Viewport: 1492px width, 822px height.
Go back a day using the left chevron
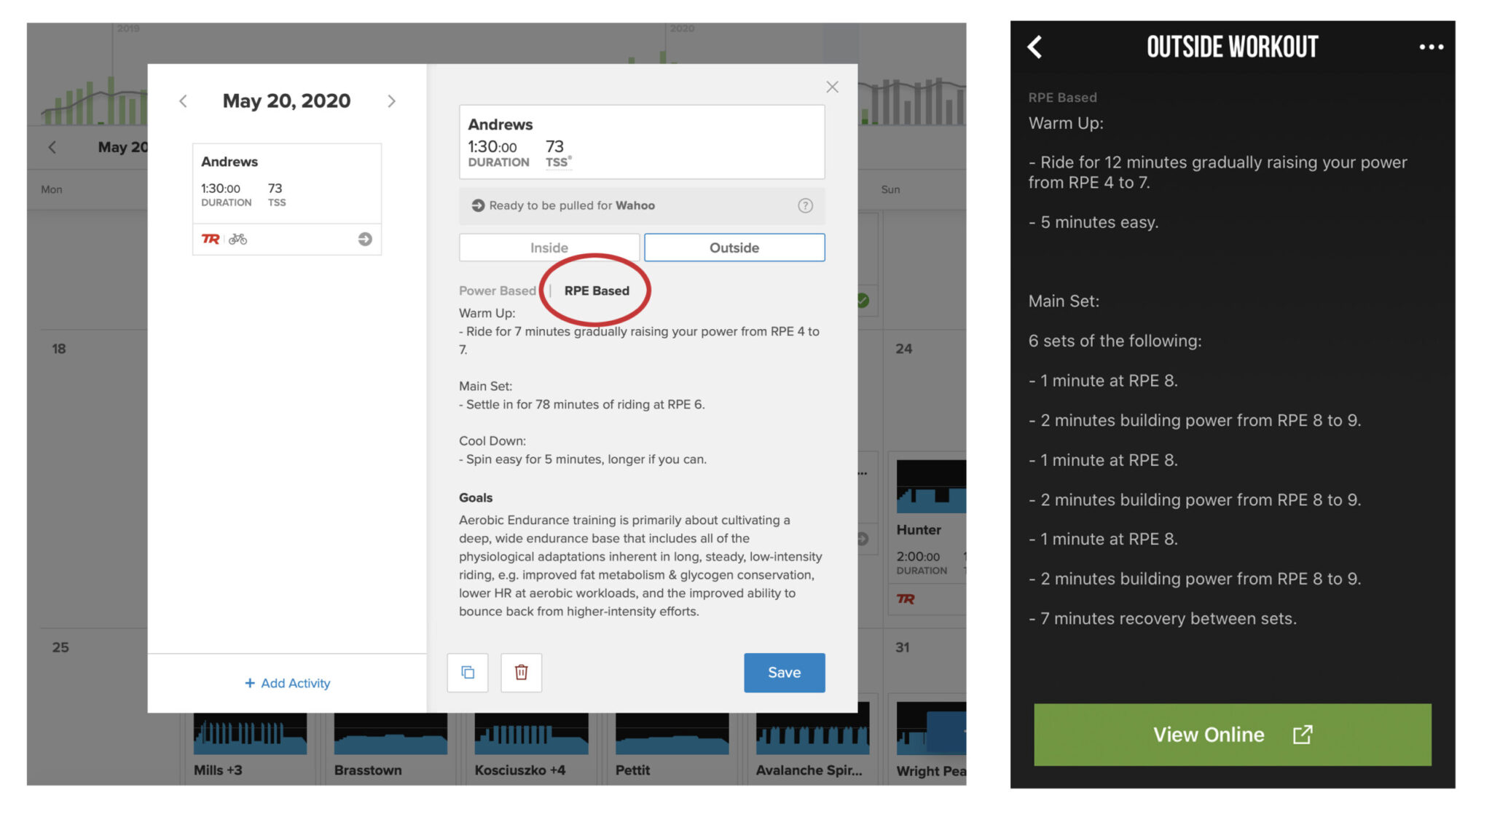point(183,100)
